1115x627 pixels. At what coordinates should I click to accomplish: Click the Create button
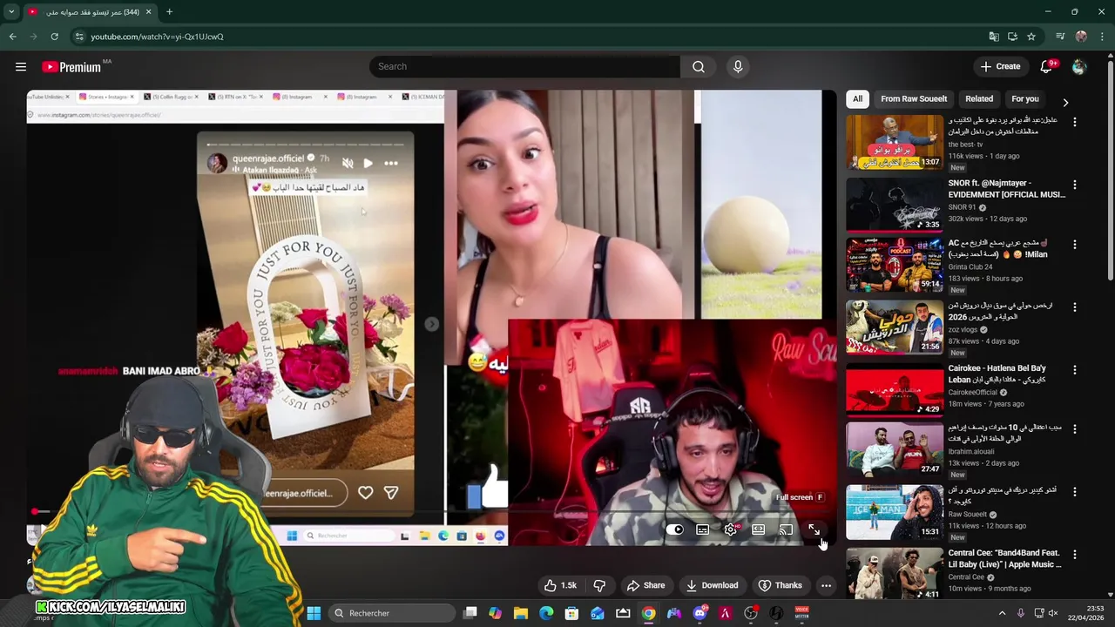(1000, 66)
